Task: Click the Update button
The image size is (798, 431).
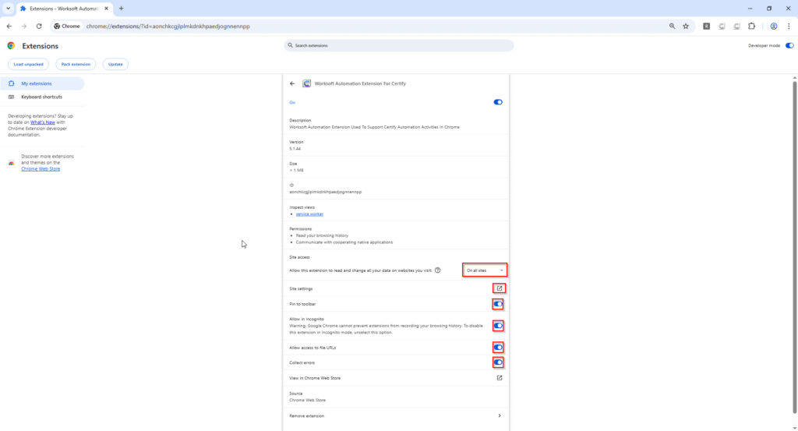Action: (115, 64)
